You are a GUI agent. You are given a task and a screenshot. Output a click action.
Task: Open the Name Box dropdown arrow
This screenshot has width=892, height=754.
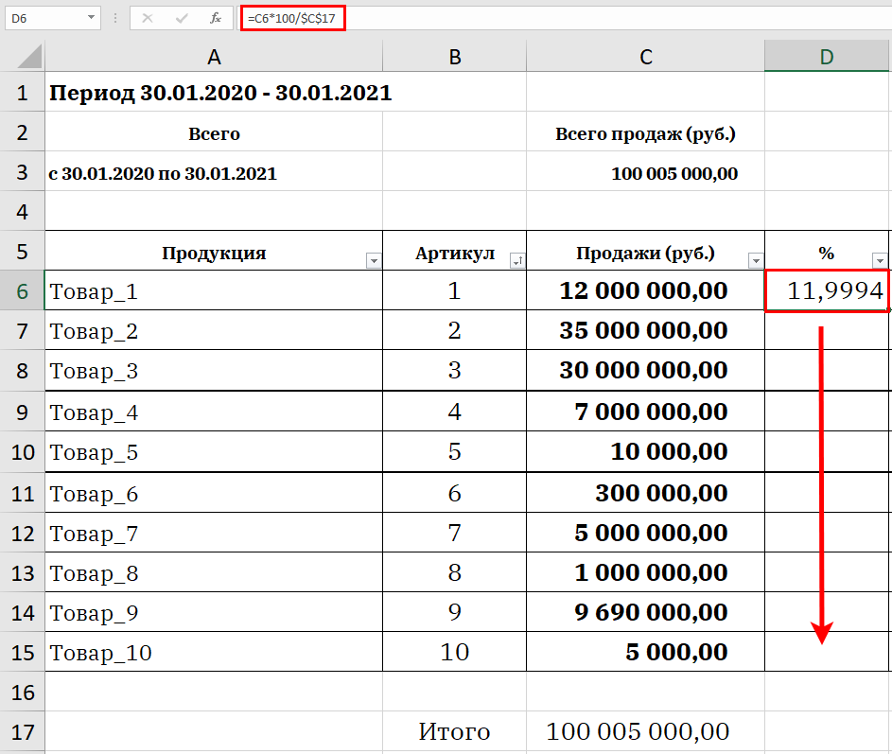click(92, 18)
